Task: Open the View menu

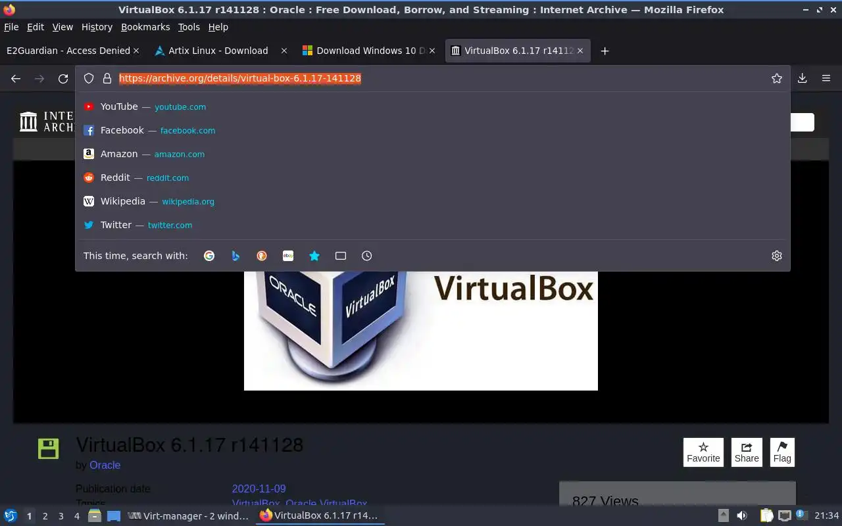Action: click(x=62, y=27)
